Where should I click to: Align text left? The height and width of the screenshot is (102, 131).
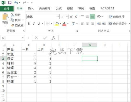pyautogui.click(x=82, y=24)
